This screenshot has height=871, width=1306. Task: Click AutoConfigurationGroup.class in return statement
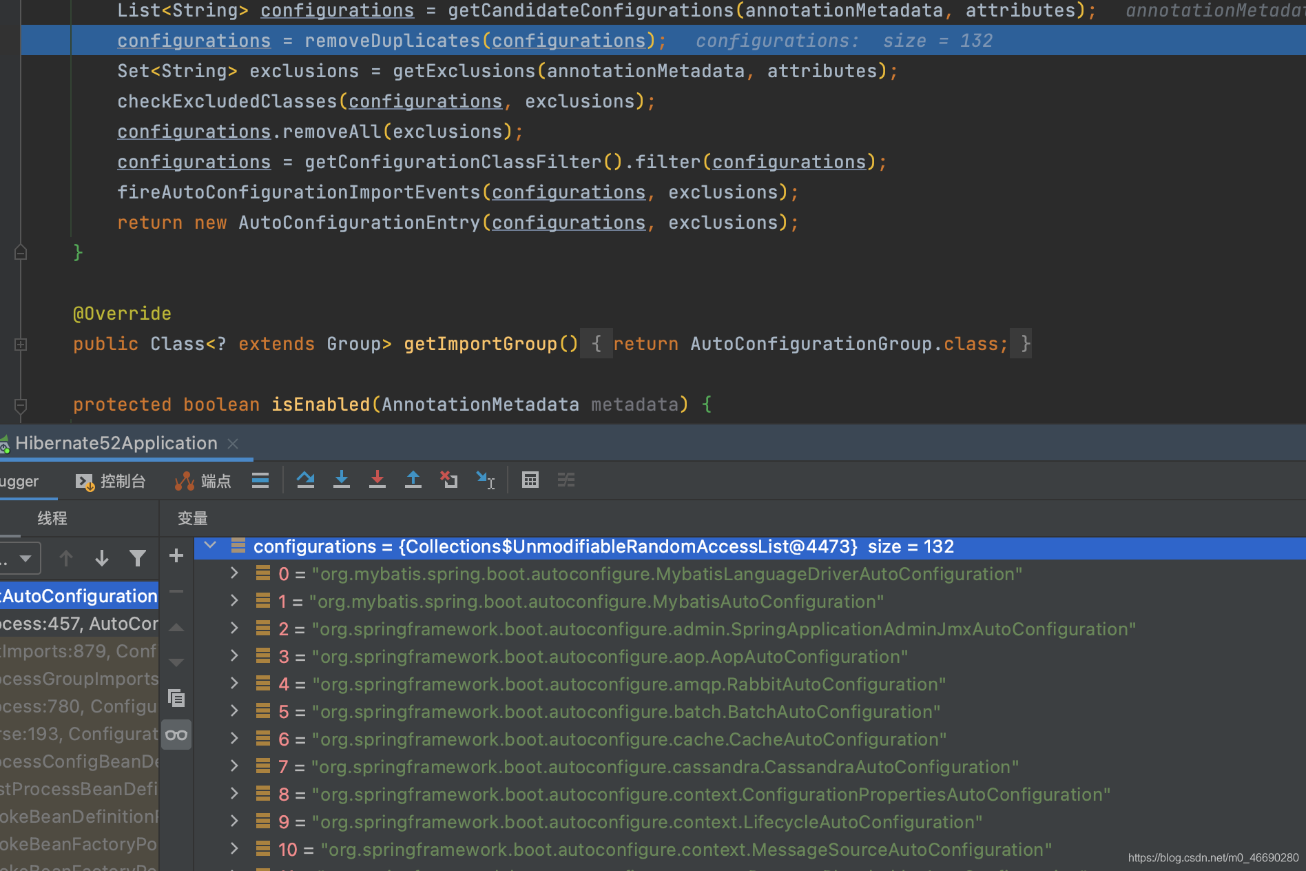pos(844,344)
